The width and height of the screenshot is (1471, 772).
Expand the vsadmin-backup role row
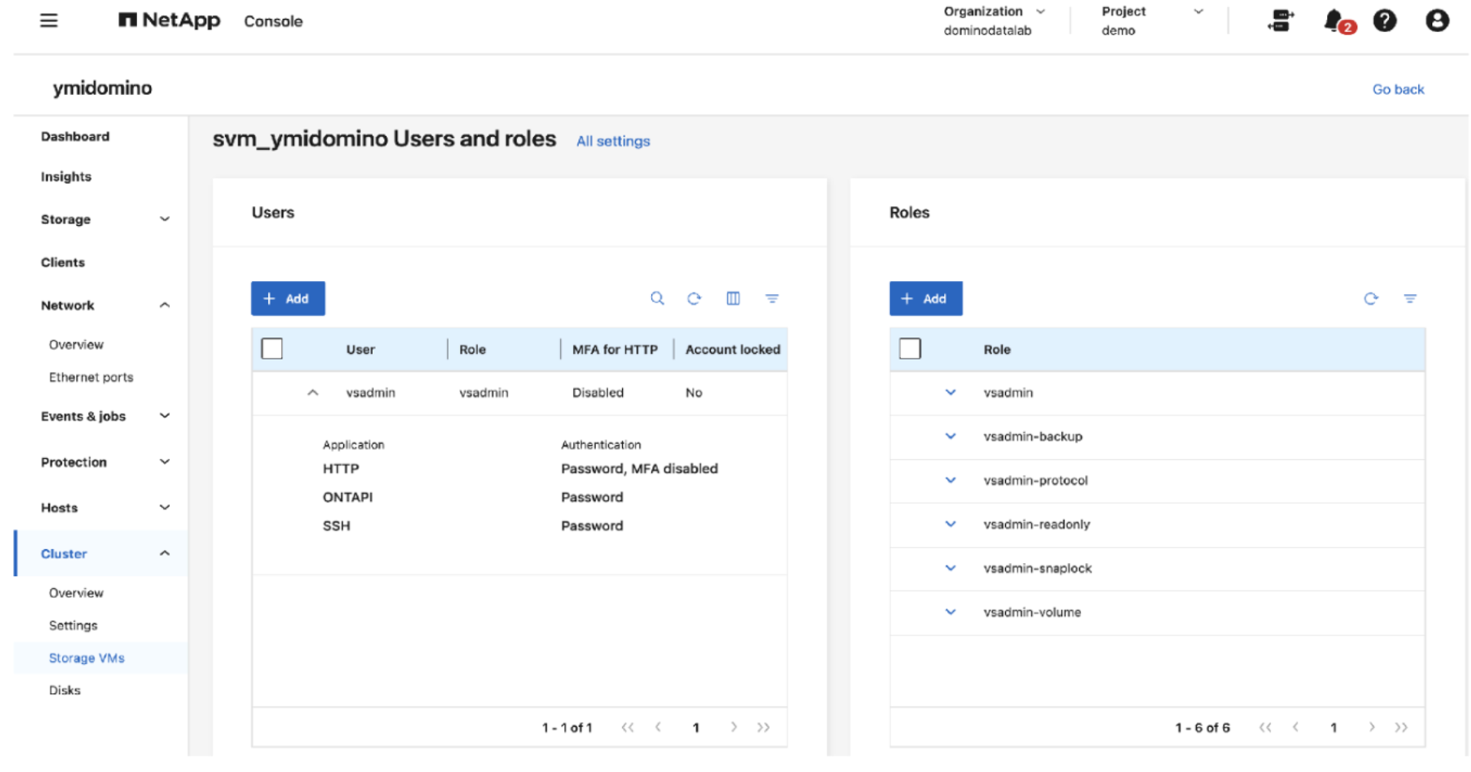point(951,437)
